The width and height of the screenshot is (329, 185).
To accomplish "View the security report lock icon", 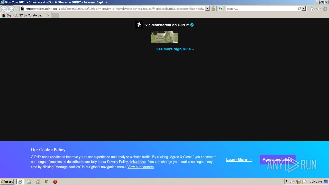I will pos(213,8).
